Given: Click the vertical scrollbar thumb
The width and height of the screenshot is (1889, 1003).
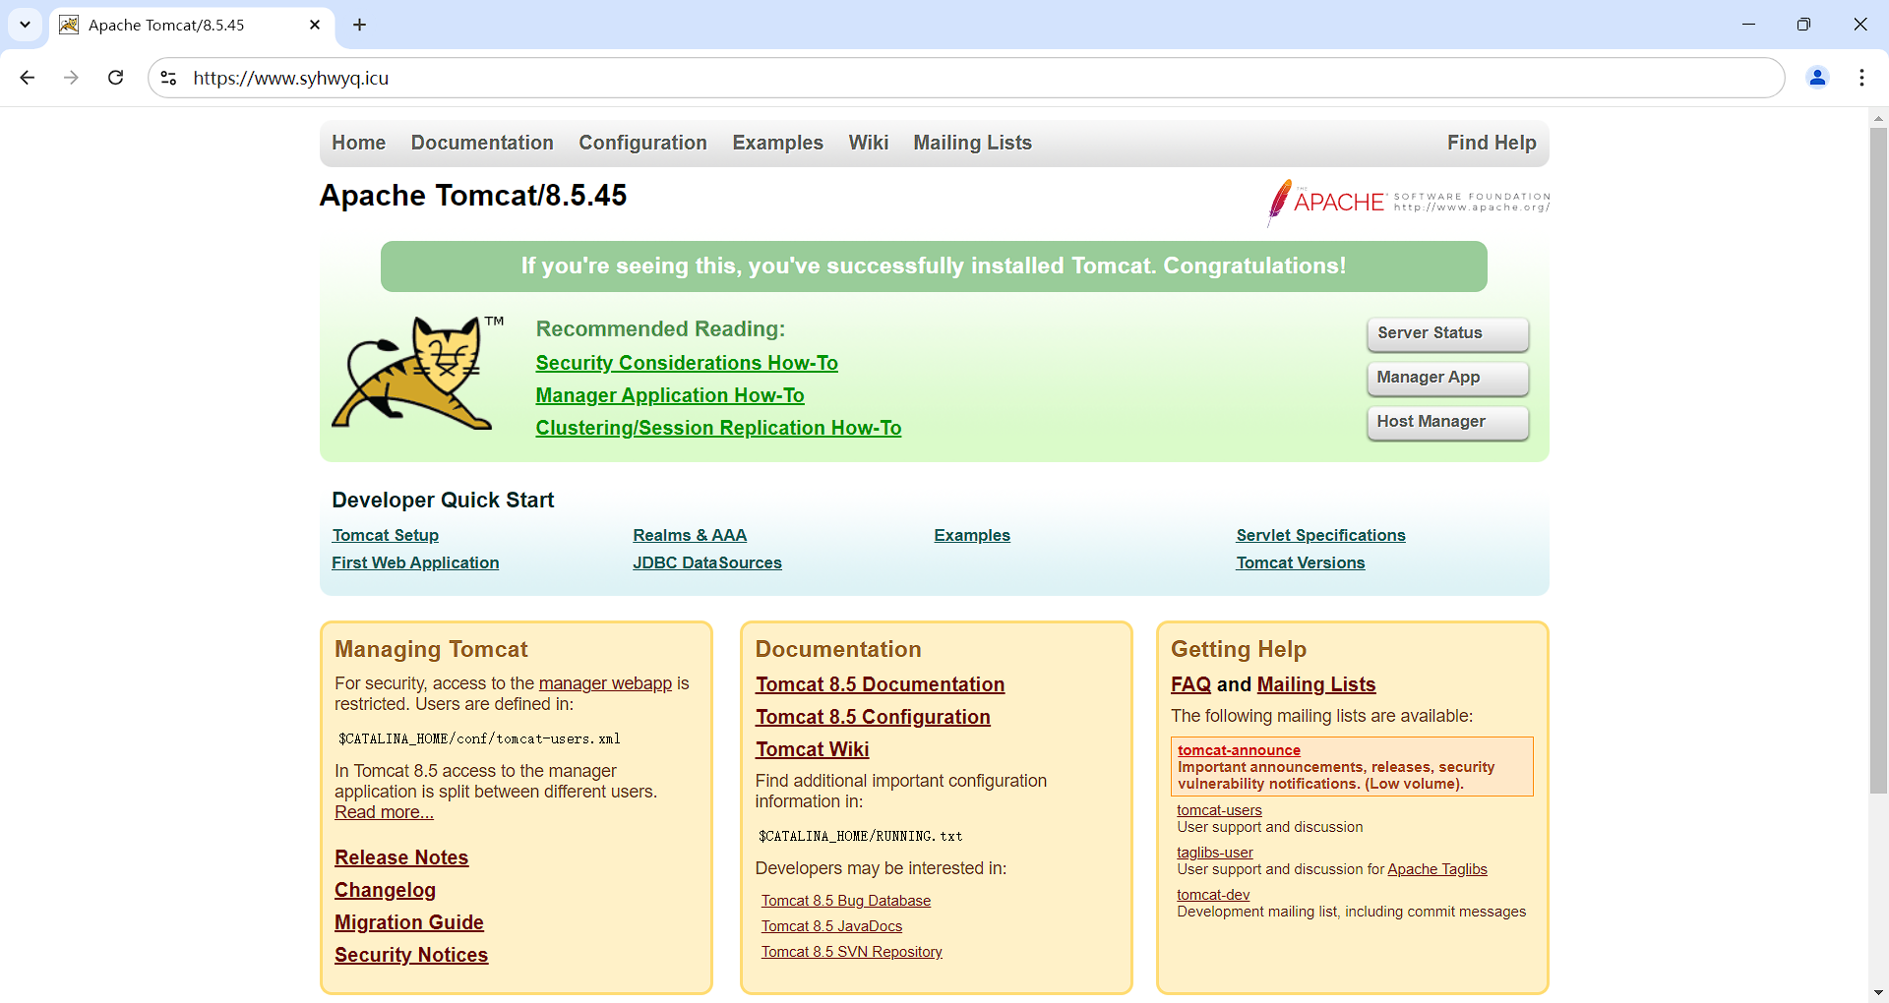Looking at the screenshot, I should (x=1878, y=460).
